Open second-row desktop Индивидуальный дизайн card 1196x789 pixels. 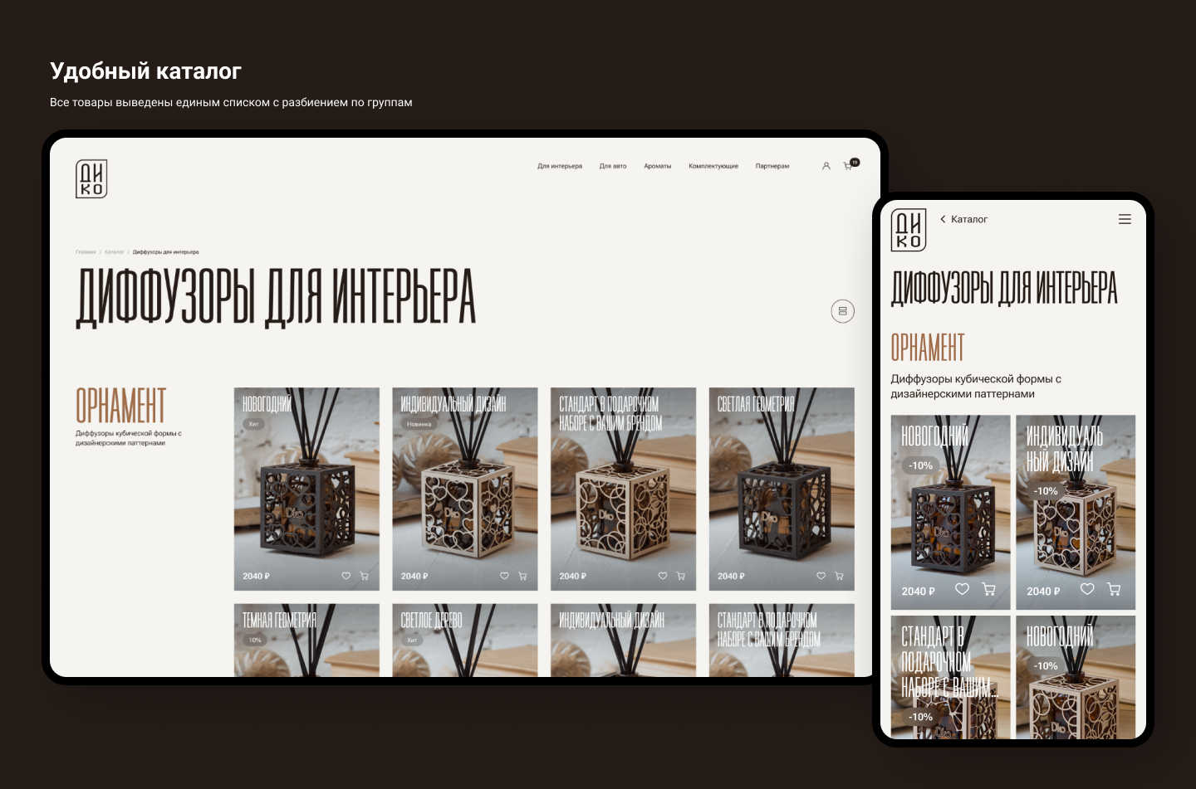coord(624,640)
